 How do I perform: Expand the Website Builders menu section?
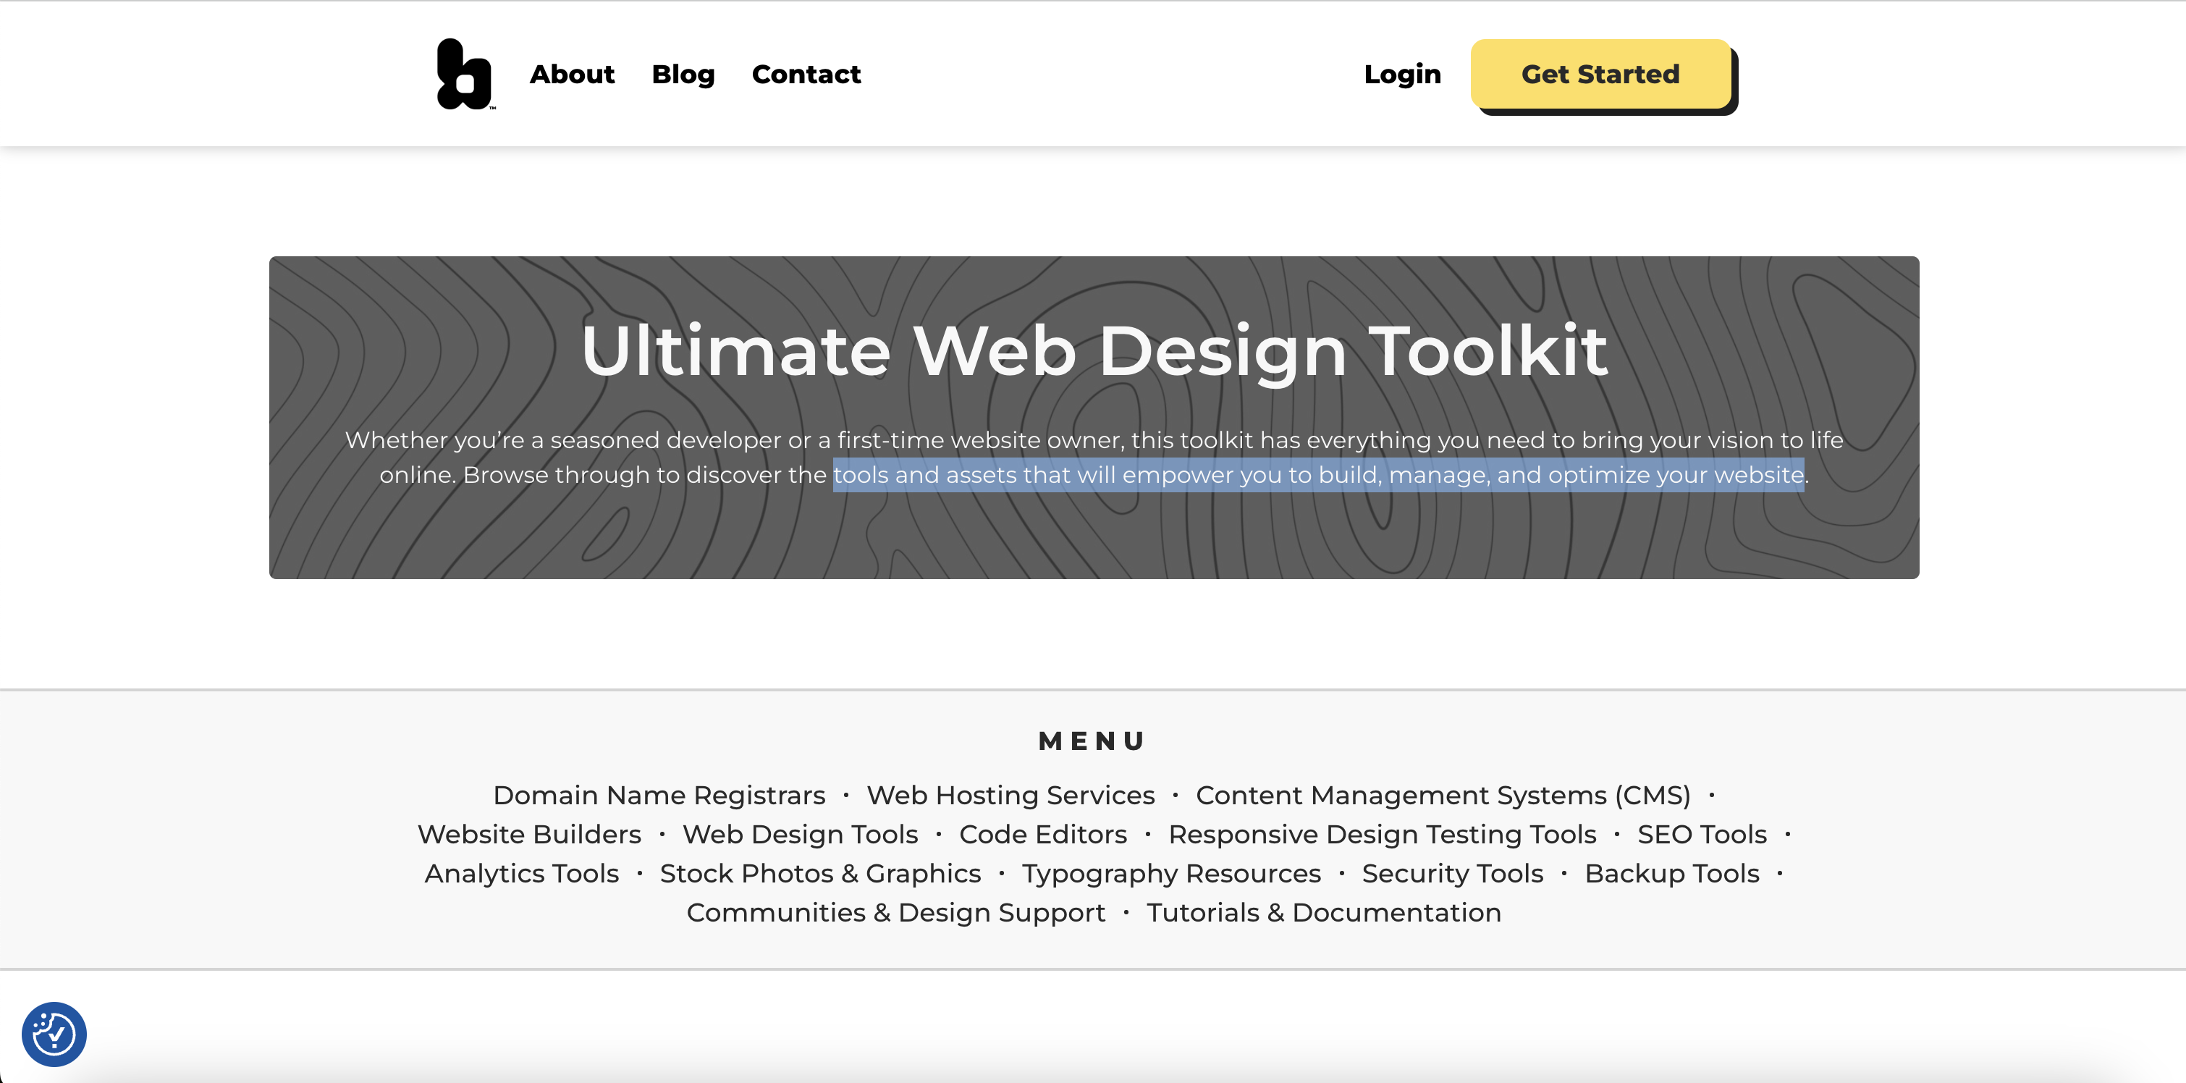click(x=530, y=833)
